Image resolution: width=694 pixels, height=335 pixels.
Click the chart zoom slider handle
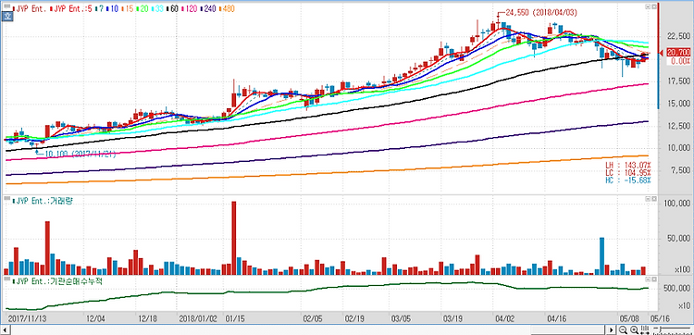[x=661, y=329]
